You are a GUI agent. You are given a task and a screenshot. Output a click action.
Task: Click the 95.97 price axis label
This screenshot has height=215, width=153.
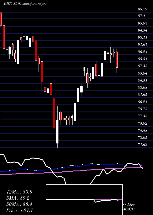pyautogui.click(x=143, y=23)
